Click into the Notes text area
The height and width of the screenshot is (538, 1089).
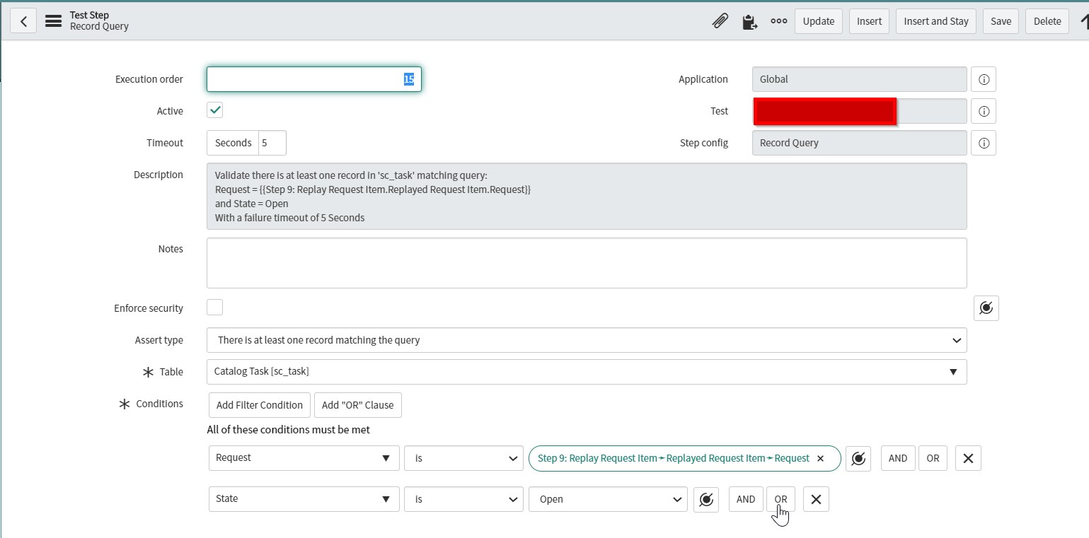pos(586,263)
